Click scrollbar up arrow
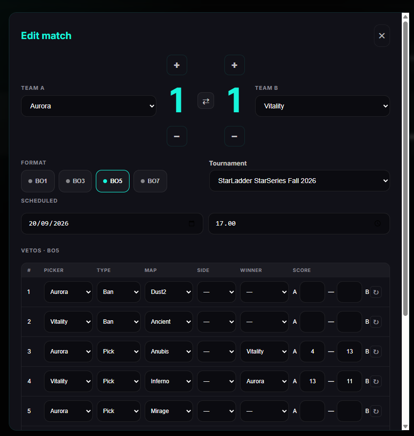Image resolution: width=414 pixels, height=436 pixels. pos(405,17)
